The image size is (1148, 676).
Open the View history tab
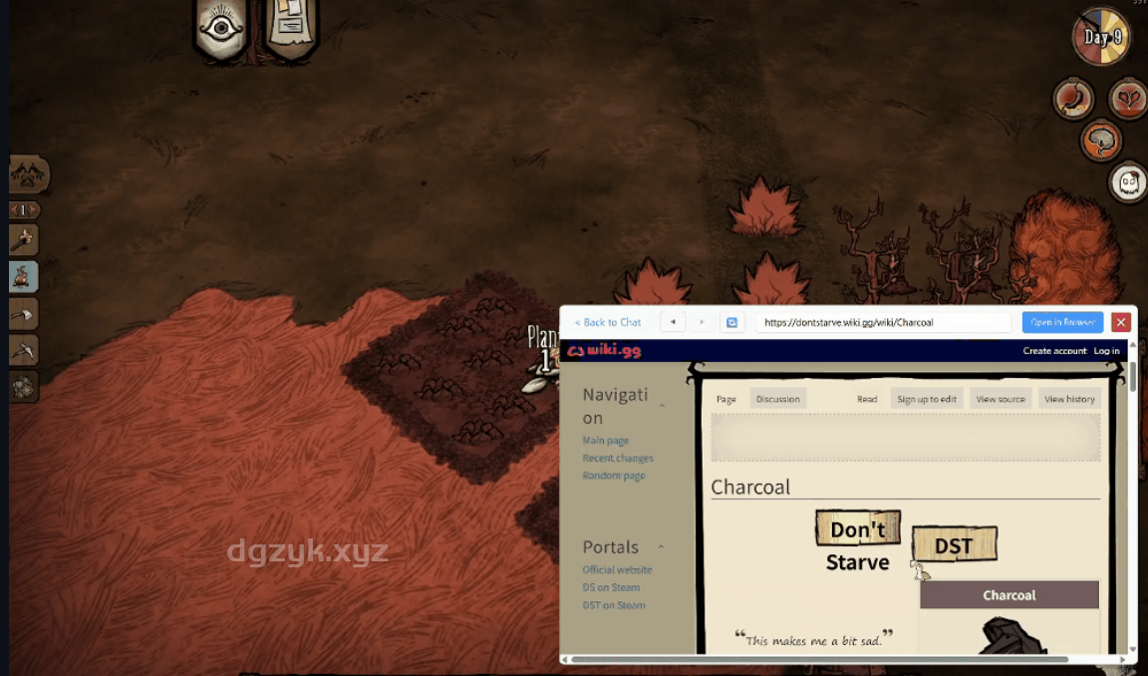click(x=1069, y=399)
